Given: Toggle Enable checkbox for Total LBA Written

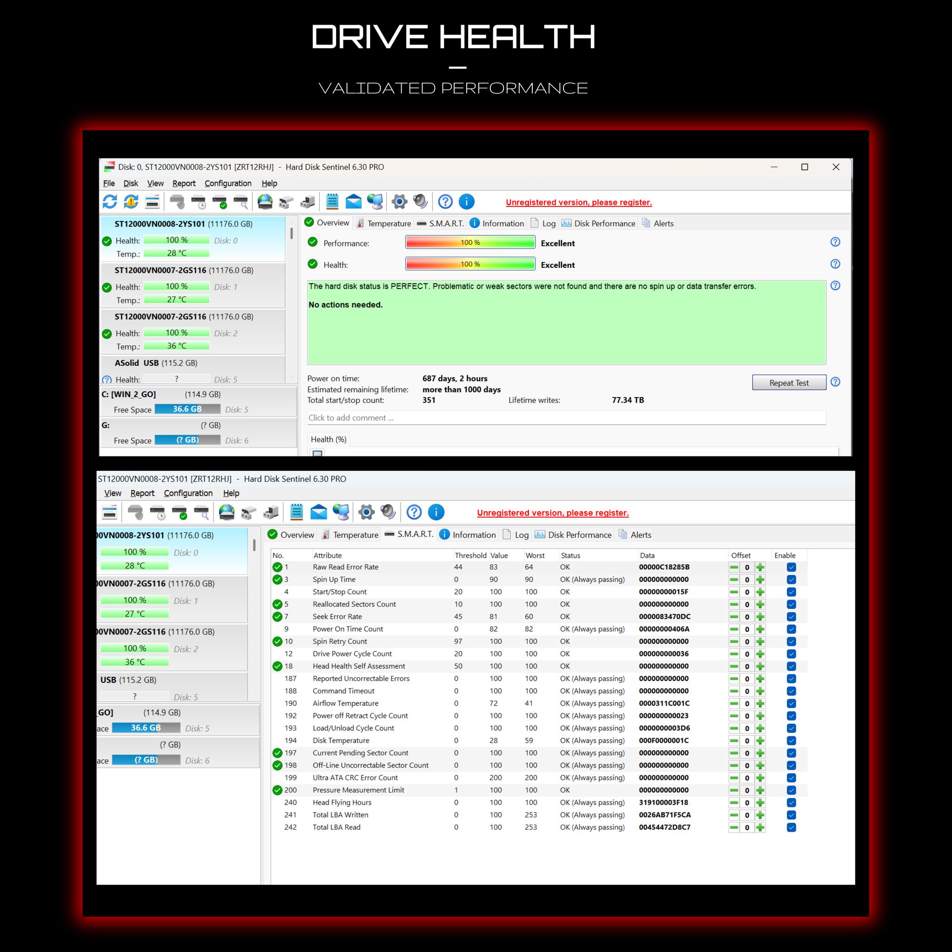Looking at the screenshot, I should (x=791, y=815).
